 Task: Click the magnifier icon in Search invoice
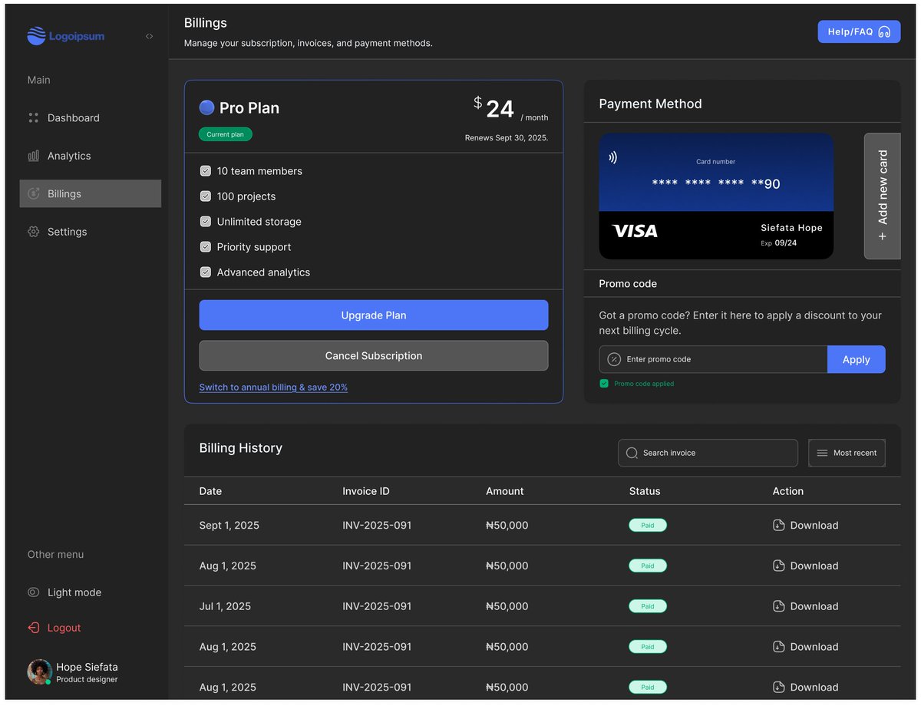tap(632, 453)
